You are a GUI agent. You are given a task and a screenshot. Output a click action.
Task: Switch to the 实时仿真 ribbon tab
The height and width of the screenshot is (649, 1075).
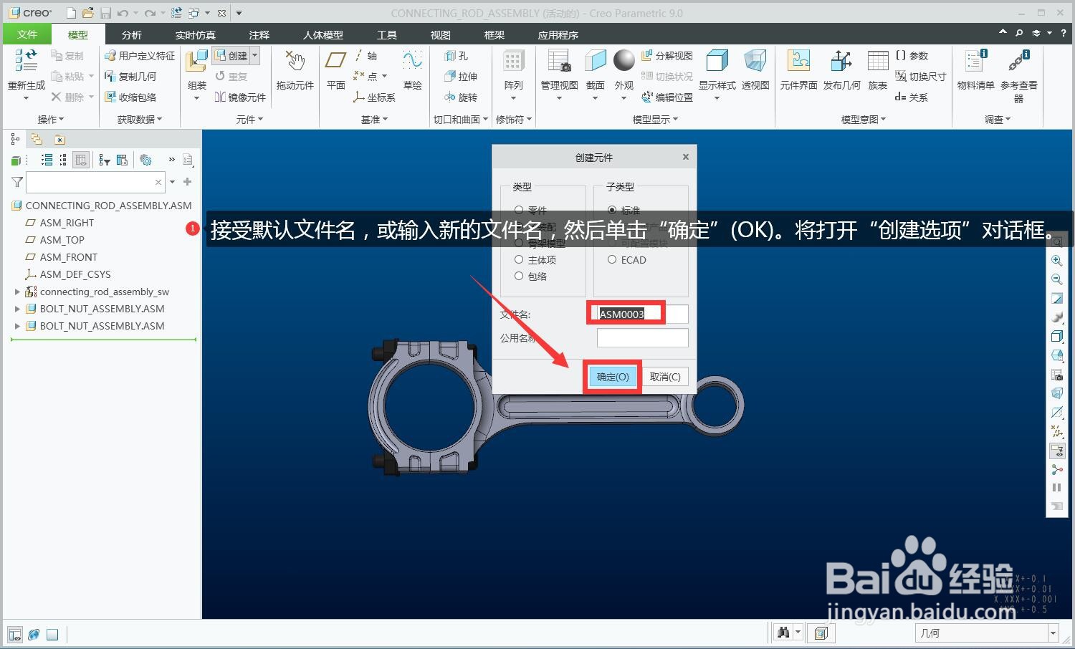[x=195, y=34]
